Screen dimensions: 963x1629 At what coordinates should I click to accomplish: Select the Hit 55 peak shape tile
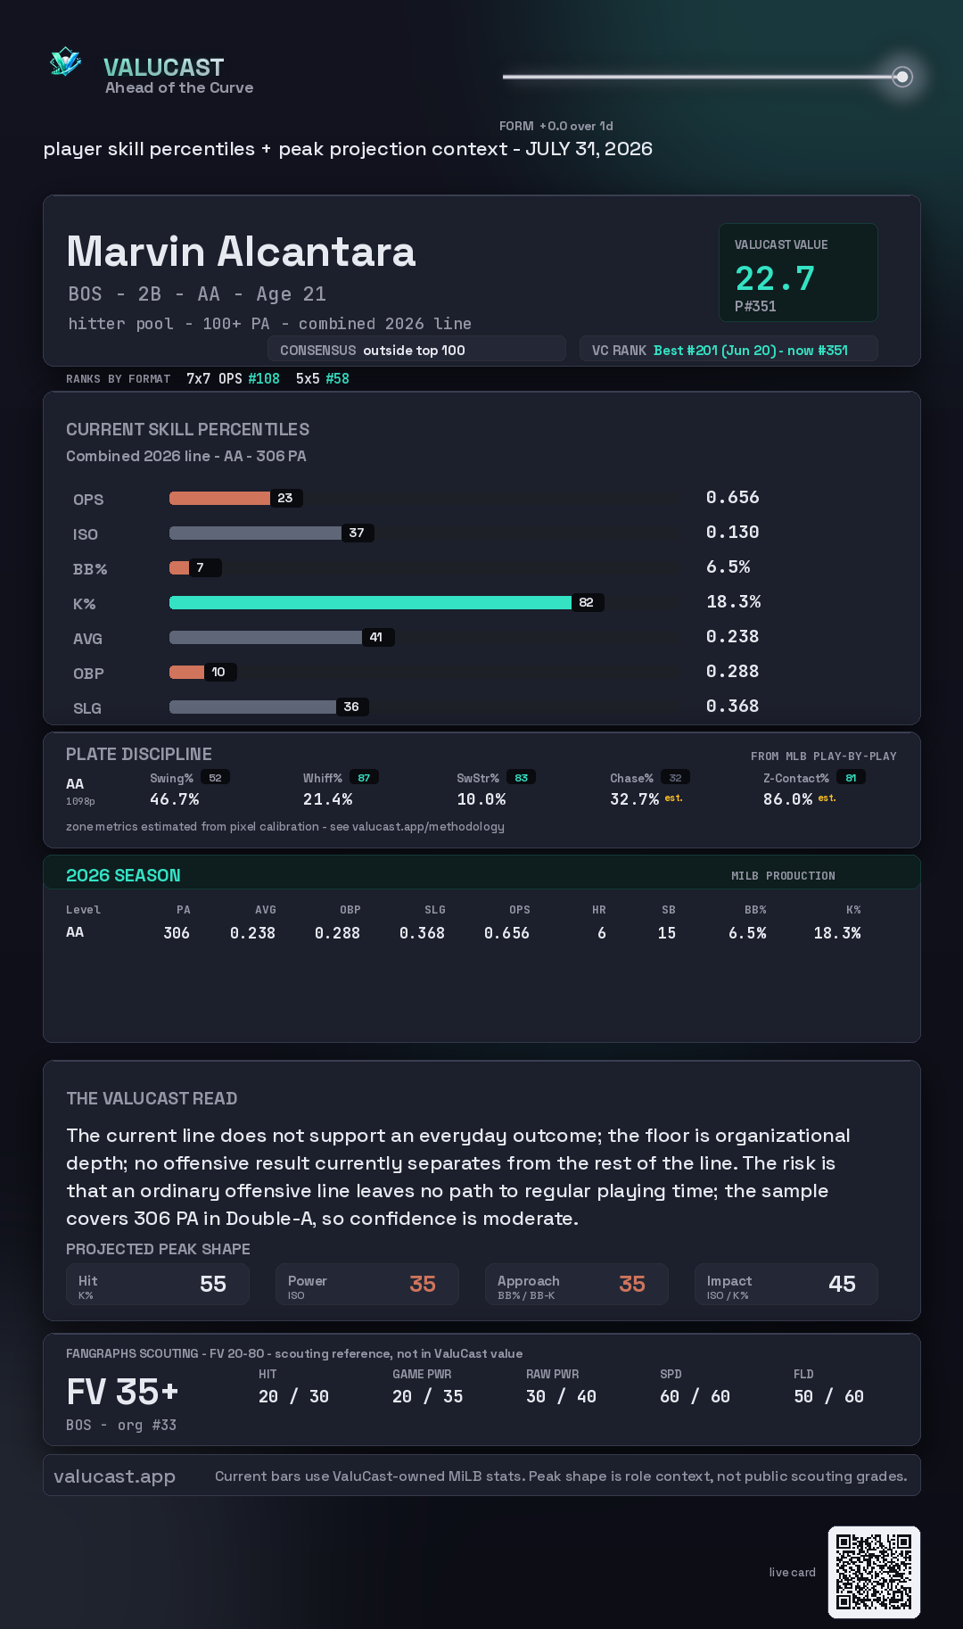point(158,1284)
